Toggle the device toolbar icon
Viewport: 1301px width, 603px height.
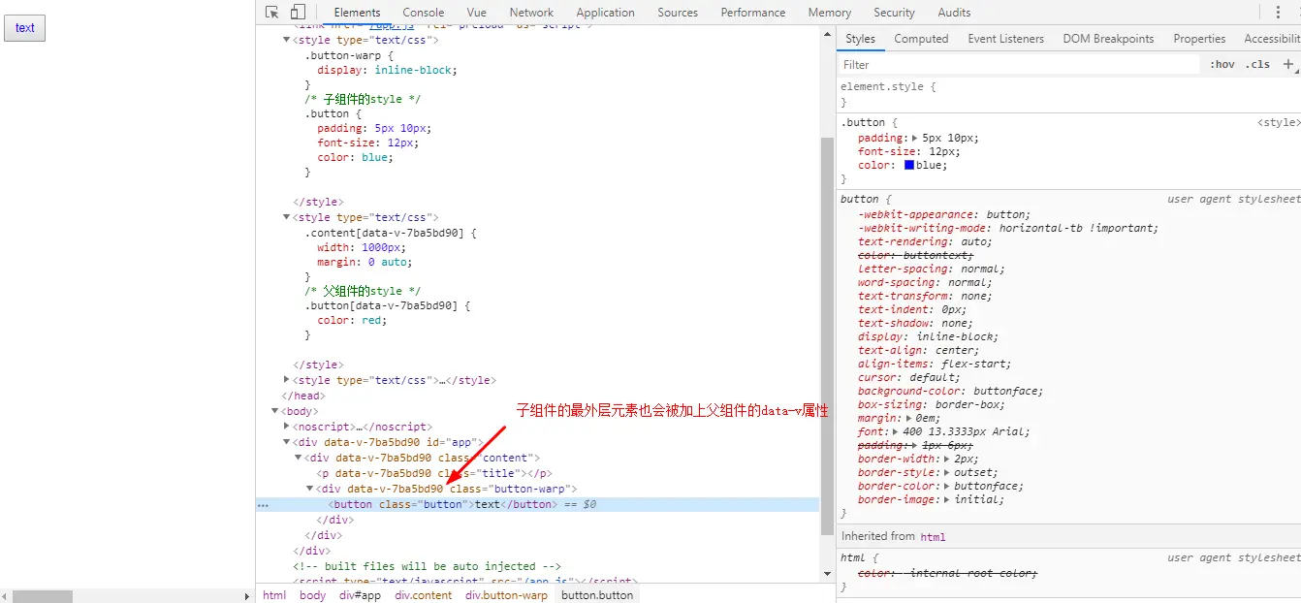pyautogui.click(x=298, y=12)
